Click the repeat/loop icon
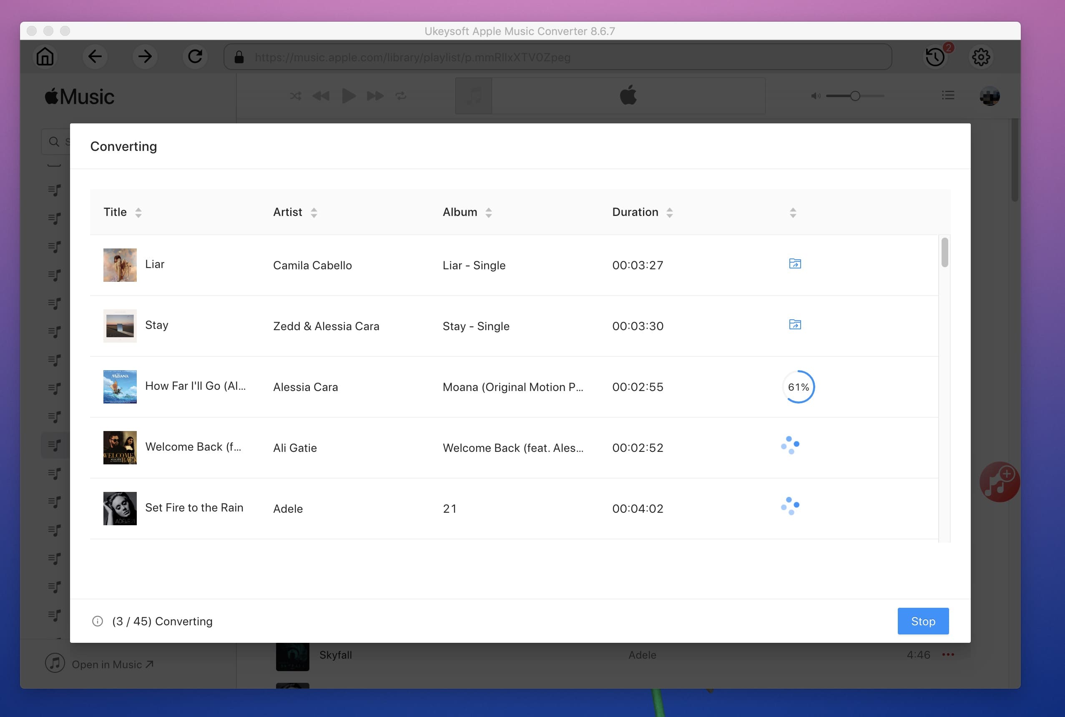1065x717 pixels. pyautogui.click(x=400, y=96)
